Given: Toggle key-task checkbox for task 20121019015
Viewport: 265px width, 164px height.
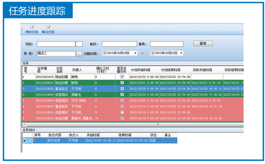Looking at the screenshot, I should pos(122,106).
